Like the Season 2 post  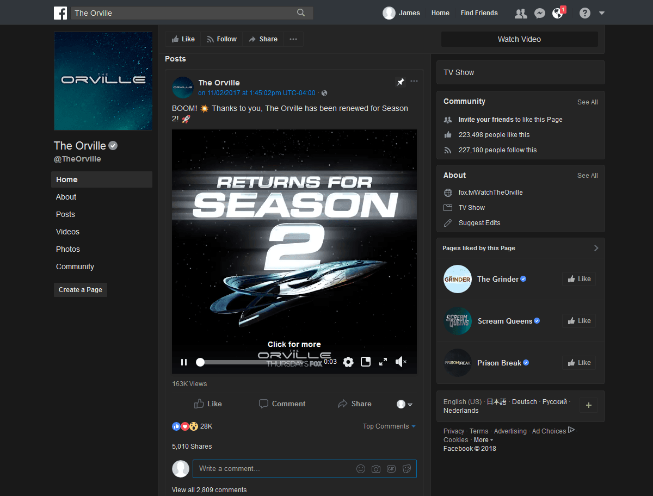pyautogui.click(x=208, y=404)
